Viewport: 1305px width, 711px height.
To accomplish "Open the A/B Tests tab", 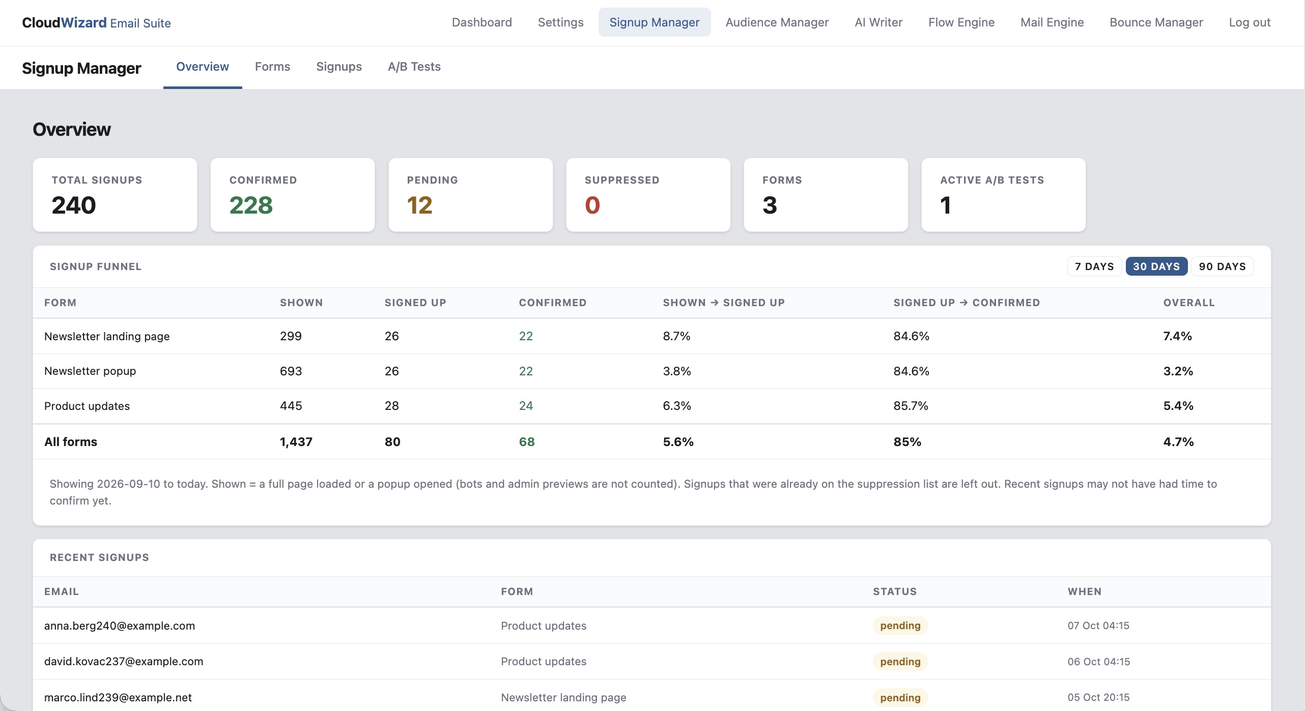I will 414,67.
